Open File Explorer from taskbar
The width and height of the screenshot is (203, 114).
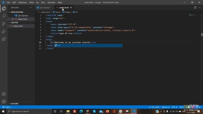tap(68, 111)
